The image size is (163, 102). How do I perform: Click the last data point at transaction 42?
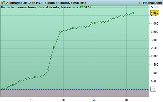[133, 13]
